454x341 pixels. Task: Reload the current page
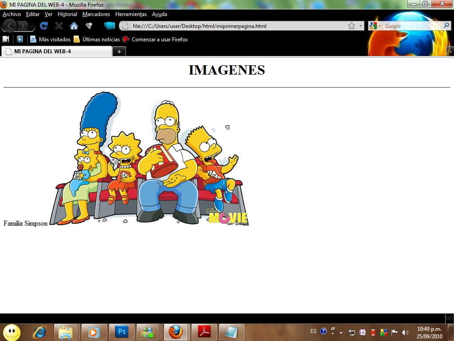click(44, 26)
